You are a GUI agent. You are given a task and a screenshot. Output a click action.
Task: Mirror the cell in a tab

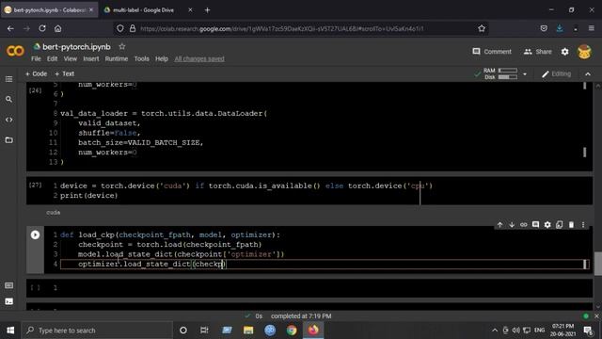click(x=559, y=225)
